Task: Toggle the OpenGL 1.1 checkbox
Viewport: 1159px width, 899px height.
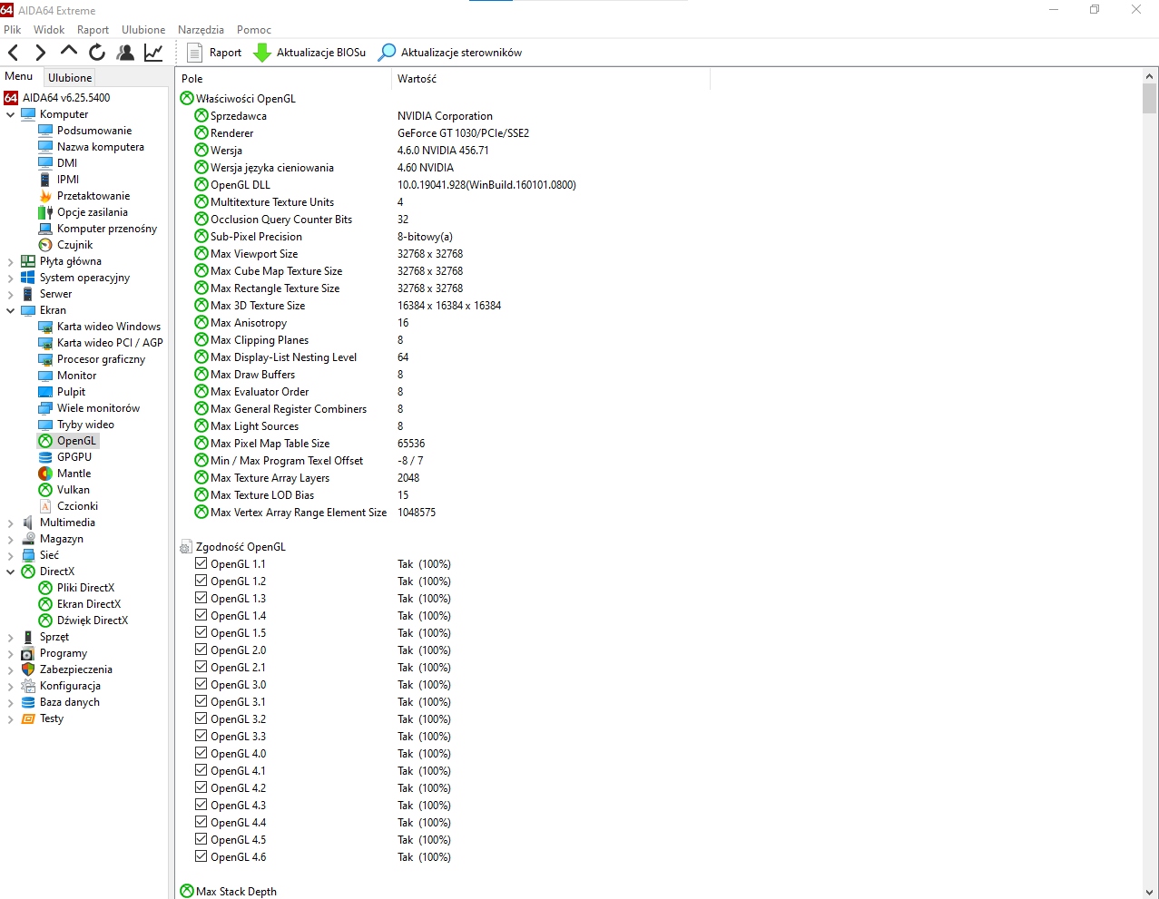Action: coord(201,563)
